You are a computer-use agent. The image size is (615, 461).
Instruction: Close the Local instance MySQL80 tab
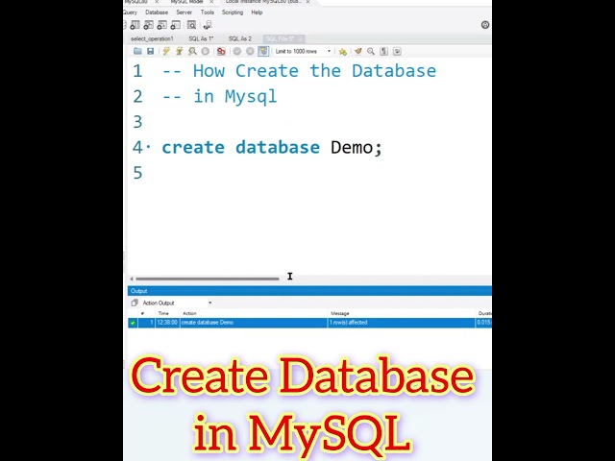[307, 2]
